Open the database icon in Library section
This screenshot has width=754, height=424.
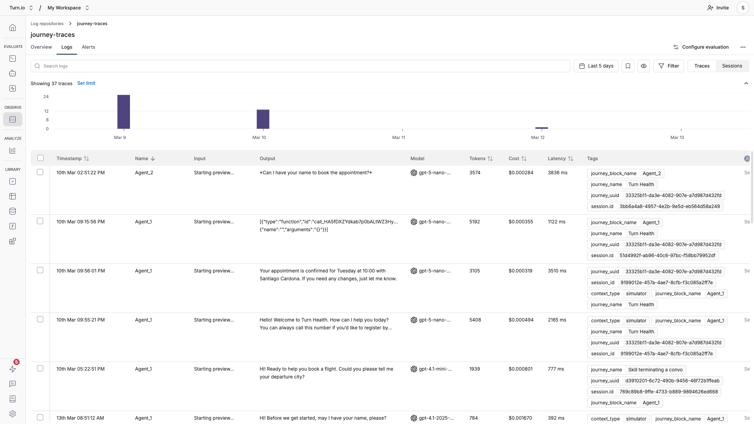pos(13,211)
